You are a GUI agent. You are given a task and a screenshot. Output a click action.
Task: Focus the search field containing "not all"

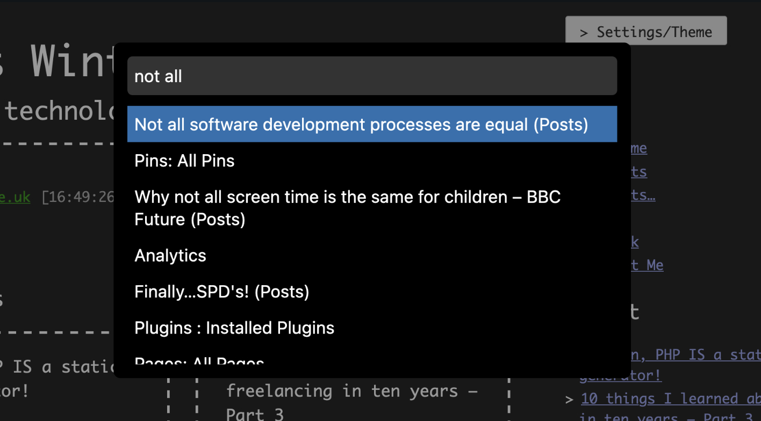372,76
